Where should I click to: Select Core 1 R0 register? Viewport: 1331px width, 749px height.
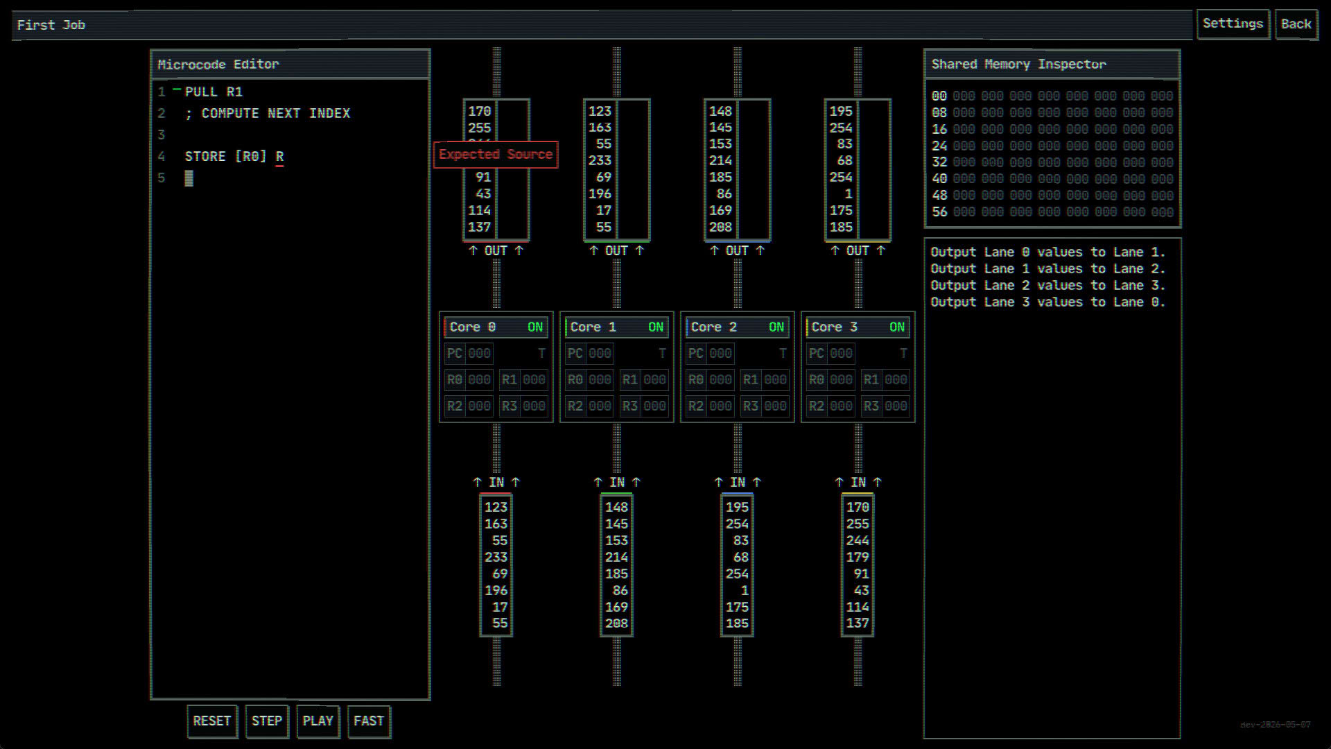click(589, 379)
